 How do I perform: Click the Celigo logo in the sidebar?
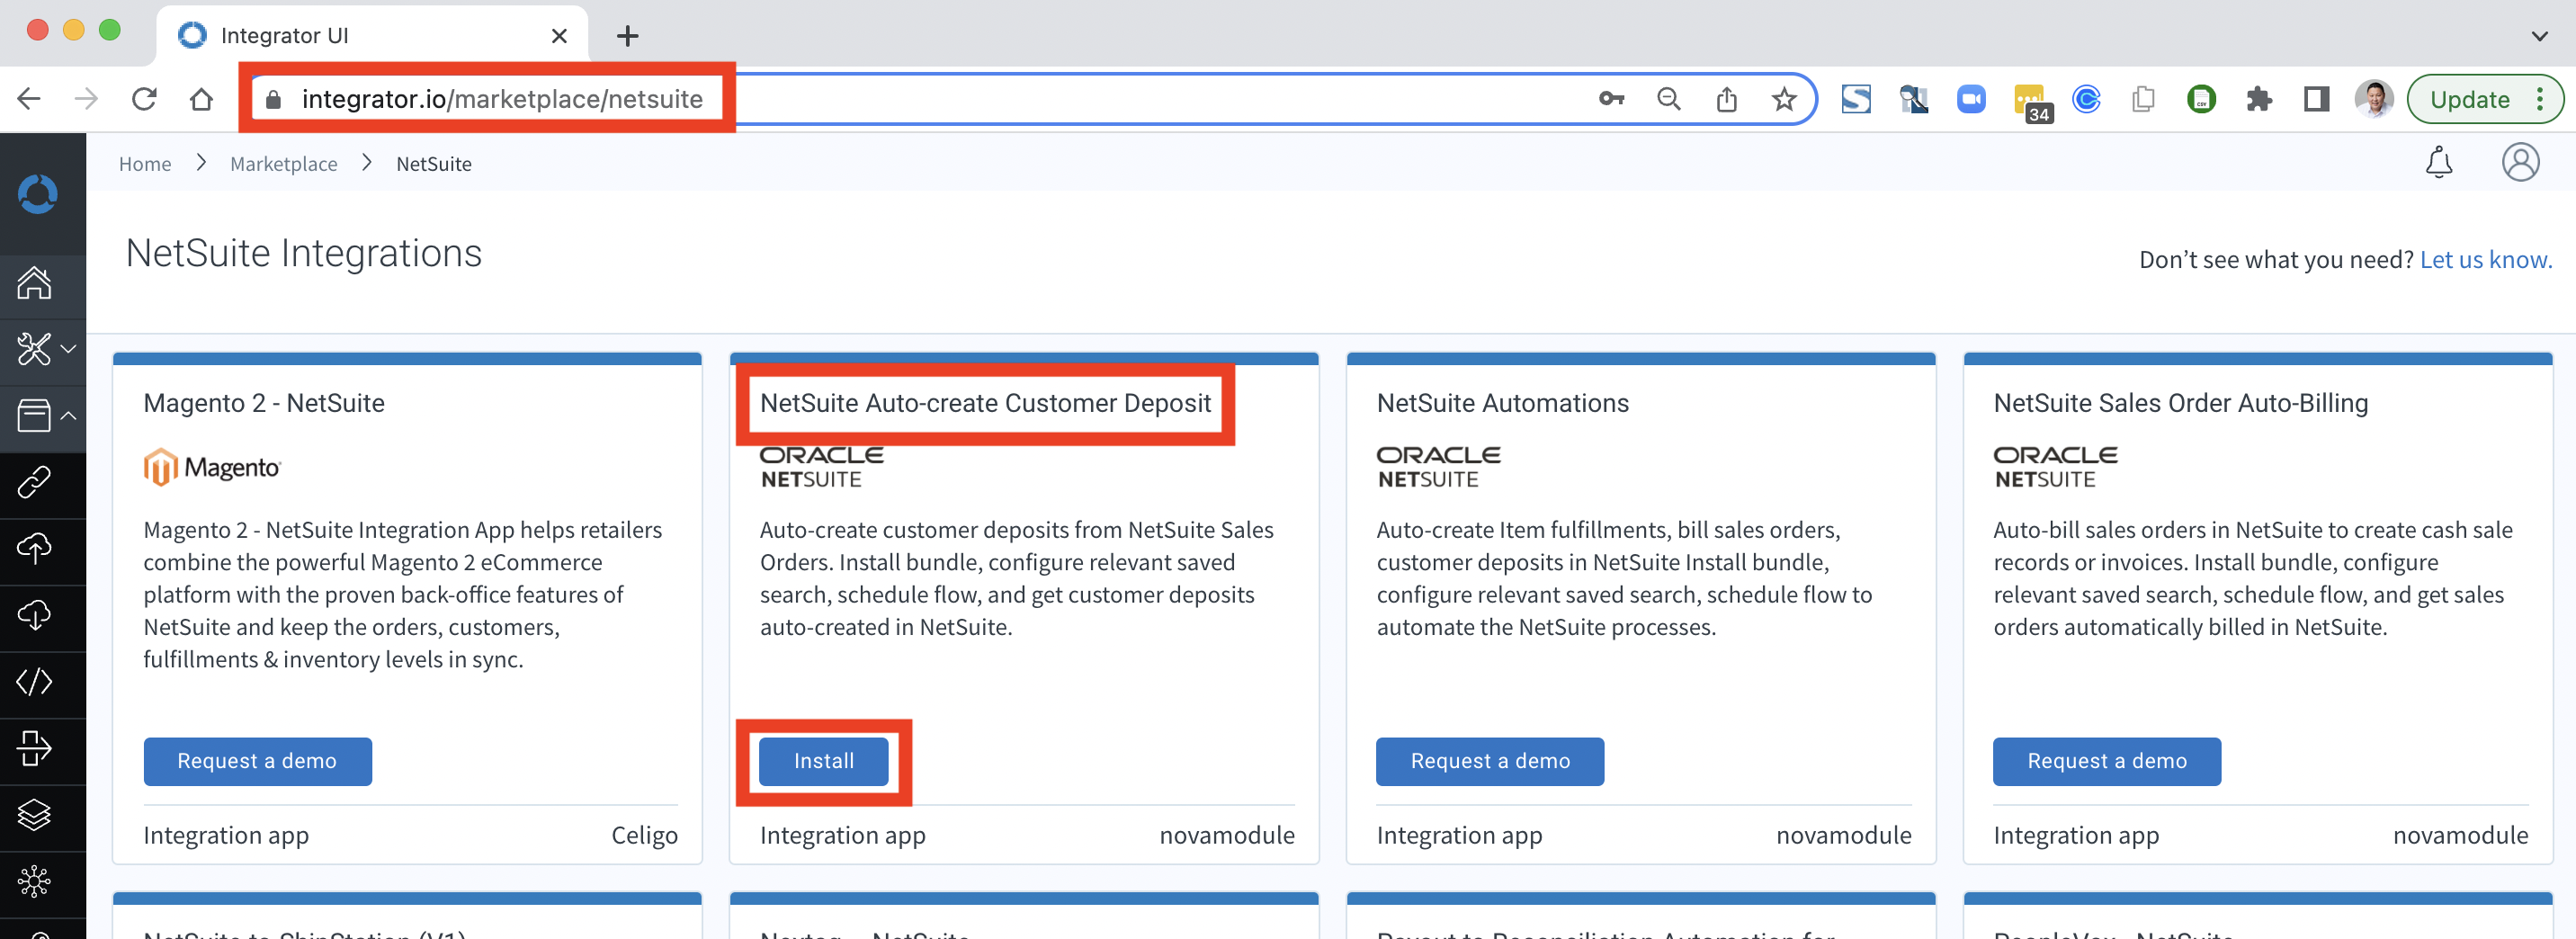pos(38,194)
